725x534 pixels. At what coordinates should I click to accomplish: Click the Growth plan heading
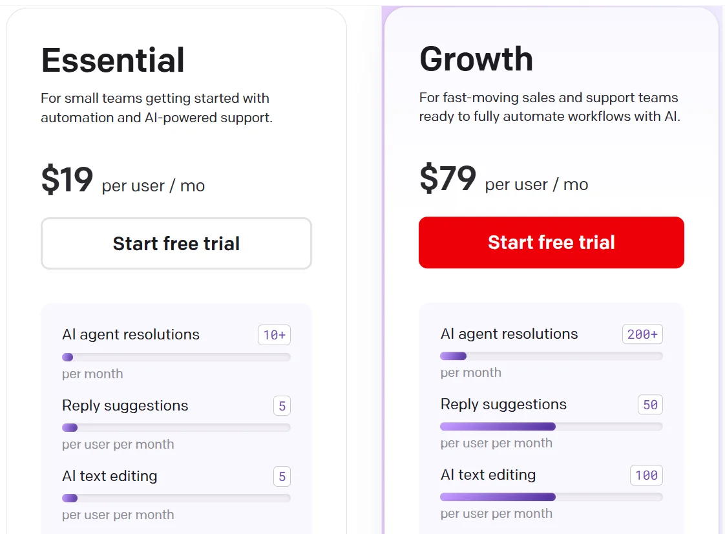coord(476,59)
